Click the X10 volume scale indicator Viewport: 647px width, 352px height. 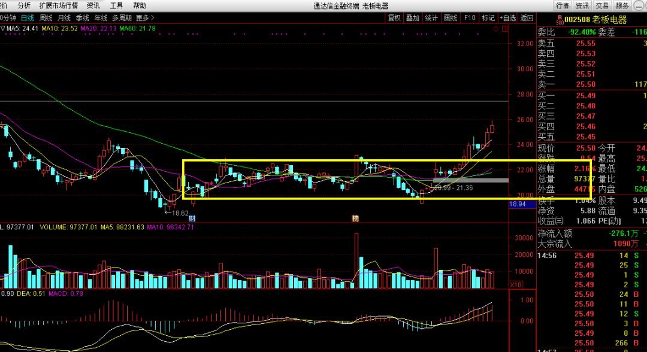coord(515,285)
